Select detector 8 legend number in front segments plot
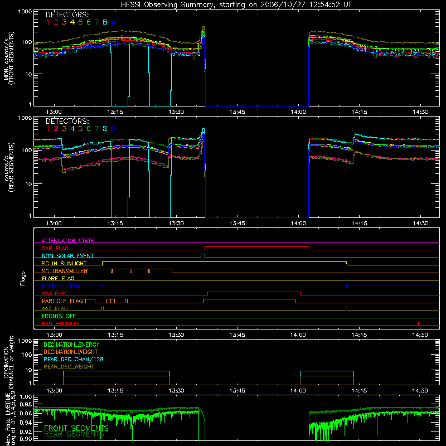The width and height of the screenshot is (446, 446). [x=105, y=22]
